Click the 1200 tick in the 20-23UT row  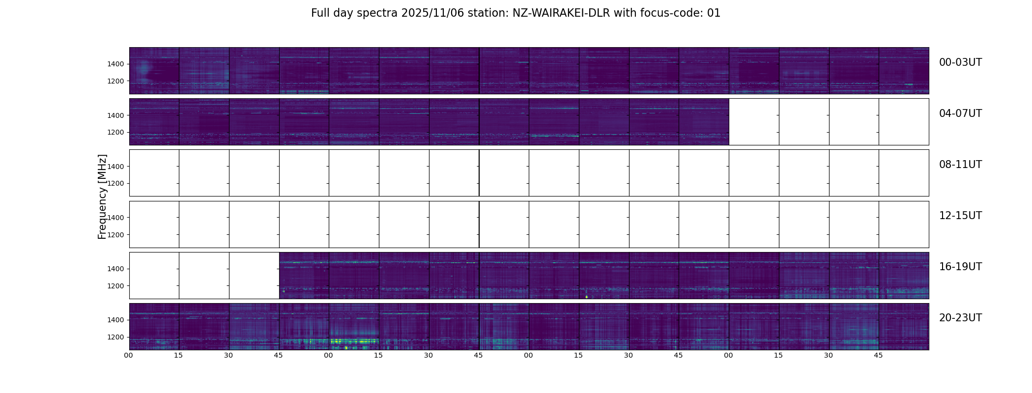[x=117, y=337]
